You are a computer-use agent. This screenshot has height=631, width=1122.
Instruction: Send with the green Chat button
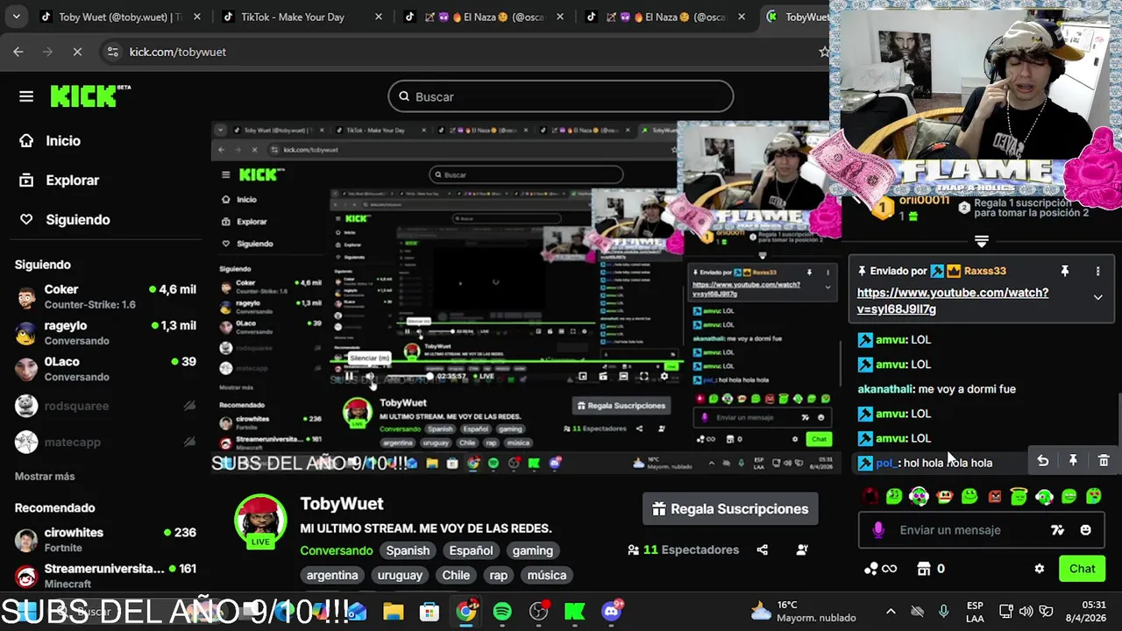pyautogui.click(x=1082, y=568)
